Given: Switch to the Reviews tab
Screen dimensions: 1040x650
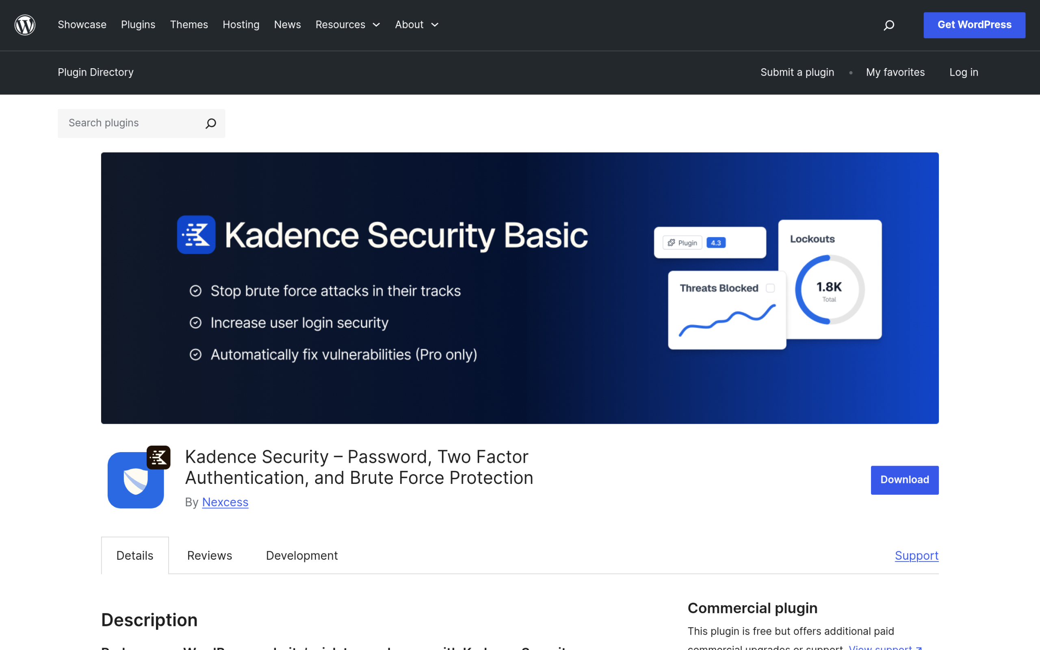Looking at the screenshot, I should [210, 555].
